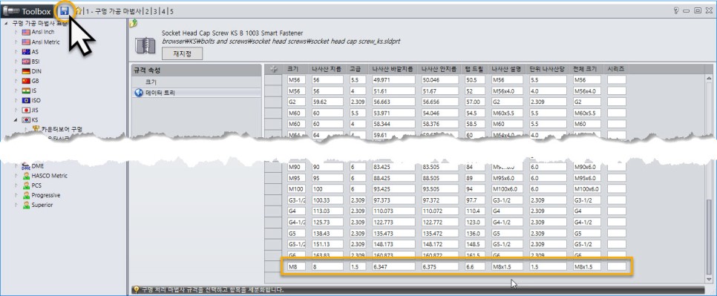
Task: Click the IS Indian flag icon
Action: [x=26, y=91]
